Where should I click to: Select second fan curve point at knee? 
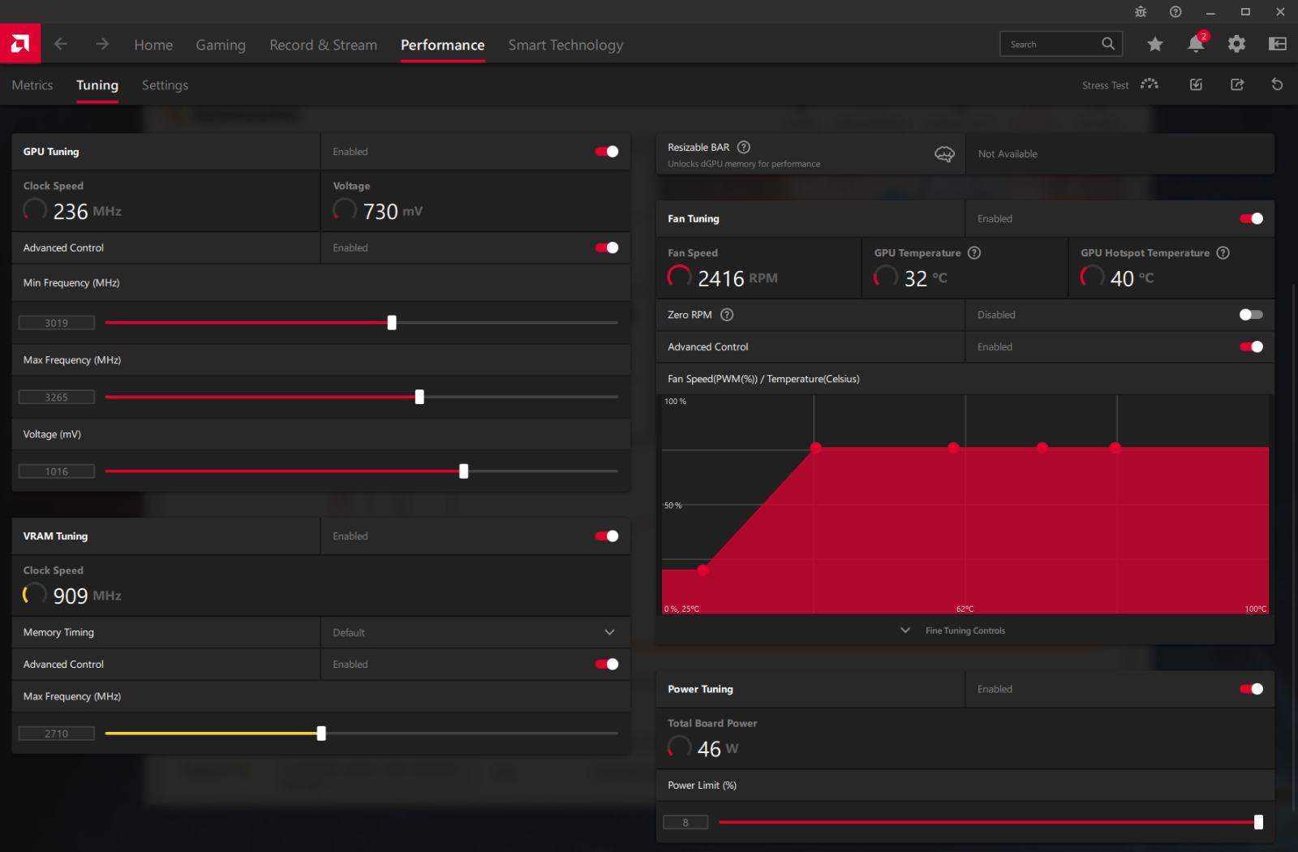(815, 447)
